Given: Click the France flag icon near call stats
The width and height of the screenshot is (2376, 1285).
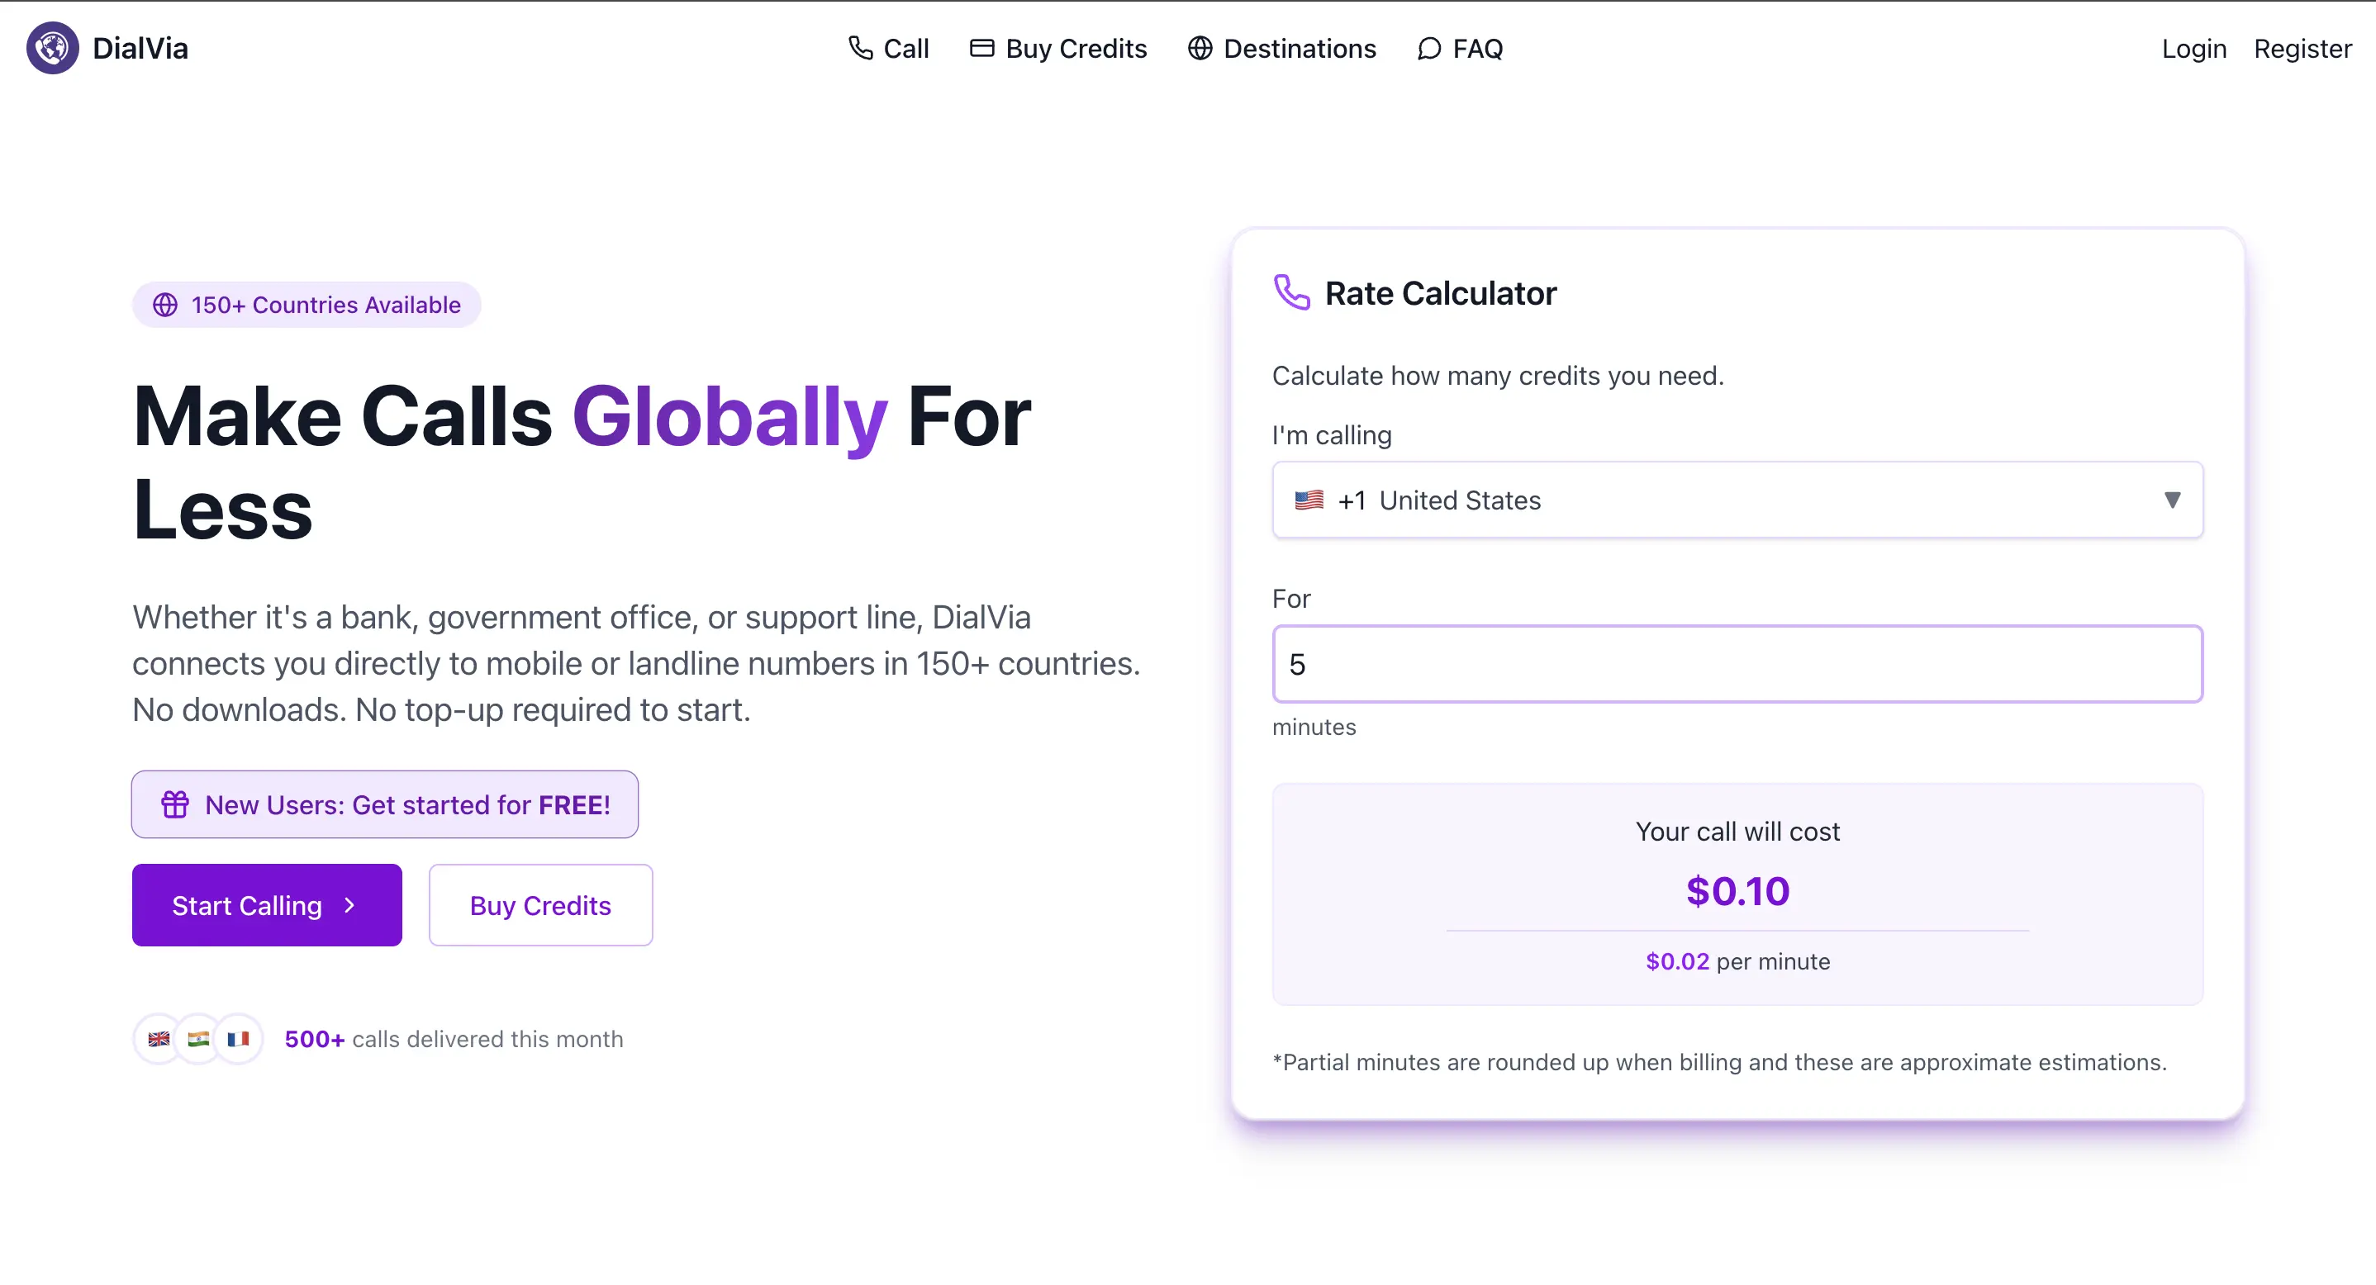Looking at the screenshot, I should pos(239,1039).
